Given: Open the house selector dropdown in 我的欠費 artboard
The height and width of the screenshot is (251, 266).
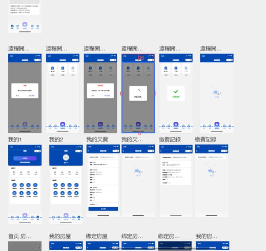Looking at the screenshot, I should tap(103, 156).
